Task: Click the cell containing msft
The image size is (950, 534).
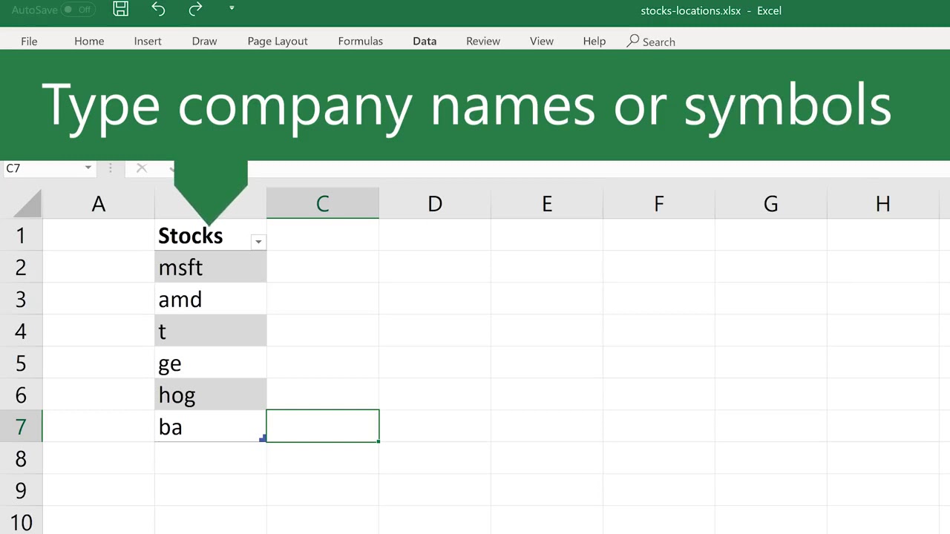Action: coord(211,267)
